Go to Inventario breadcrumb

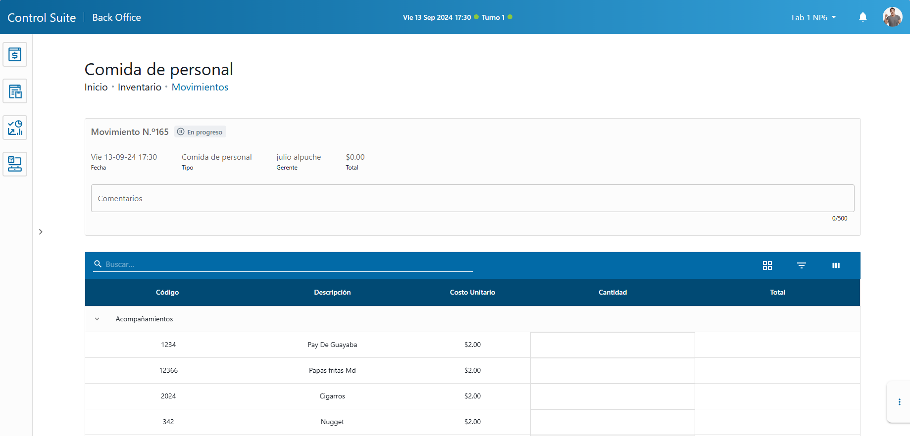(x=140, y=87)
